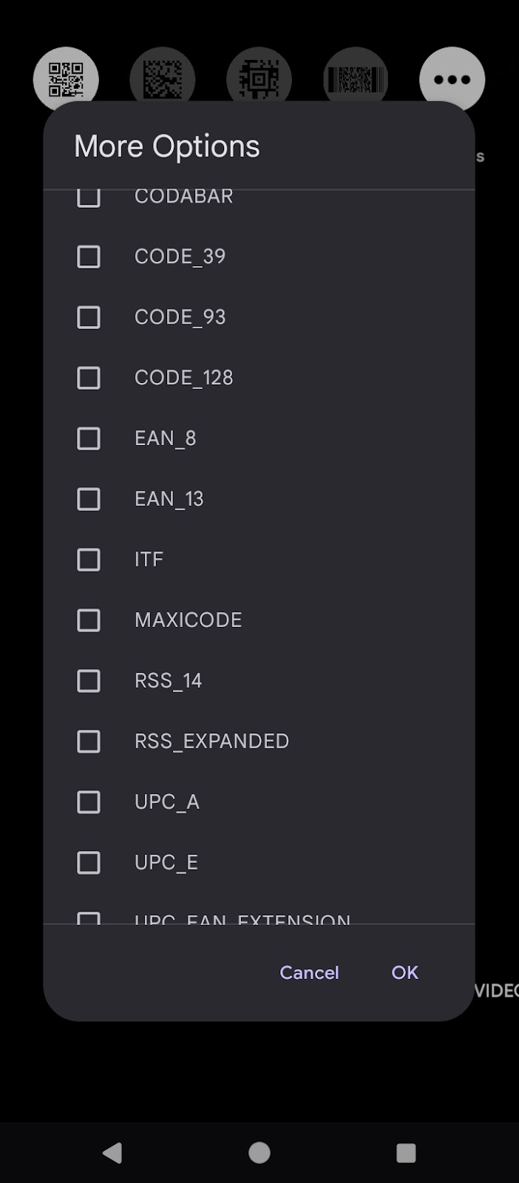Viewport: 519px width, 1183px height.
Task: Check the CODE_128 format option
Action: click(x=89, y=378)
